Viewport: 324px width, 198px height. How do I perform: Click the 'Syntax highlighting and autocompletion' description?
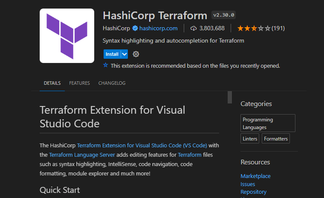[x=174, y=41]
